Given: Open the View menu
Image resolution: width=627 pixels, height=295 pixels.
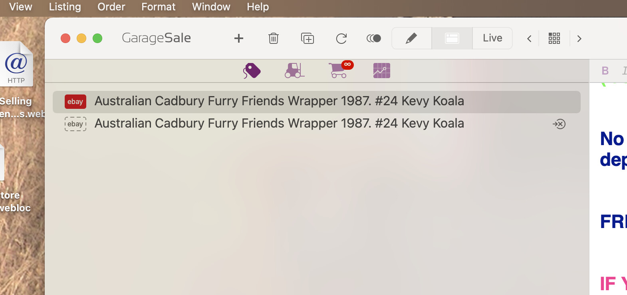Looking at the screenshot, I should click(x=21, y=7).
